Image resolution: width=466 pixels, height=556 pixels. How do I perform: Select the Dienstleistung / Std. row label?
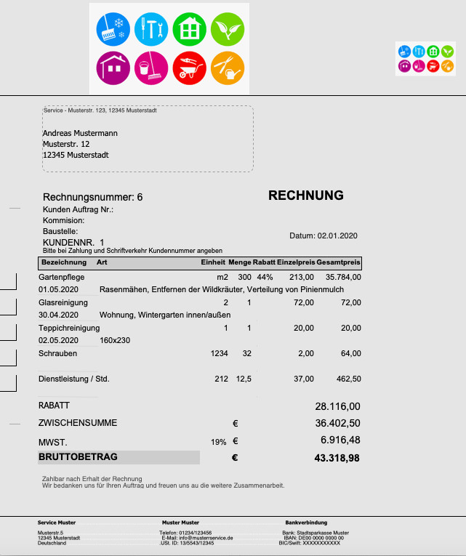pyautogui.click(x=73, y=379)
